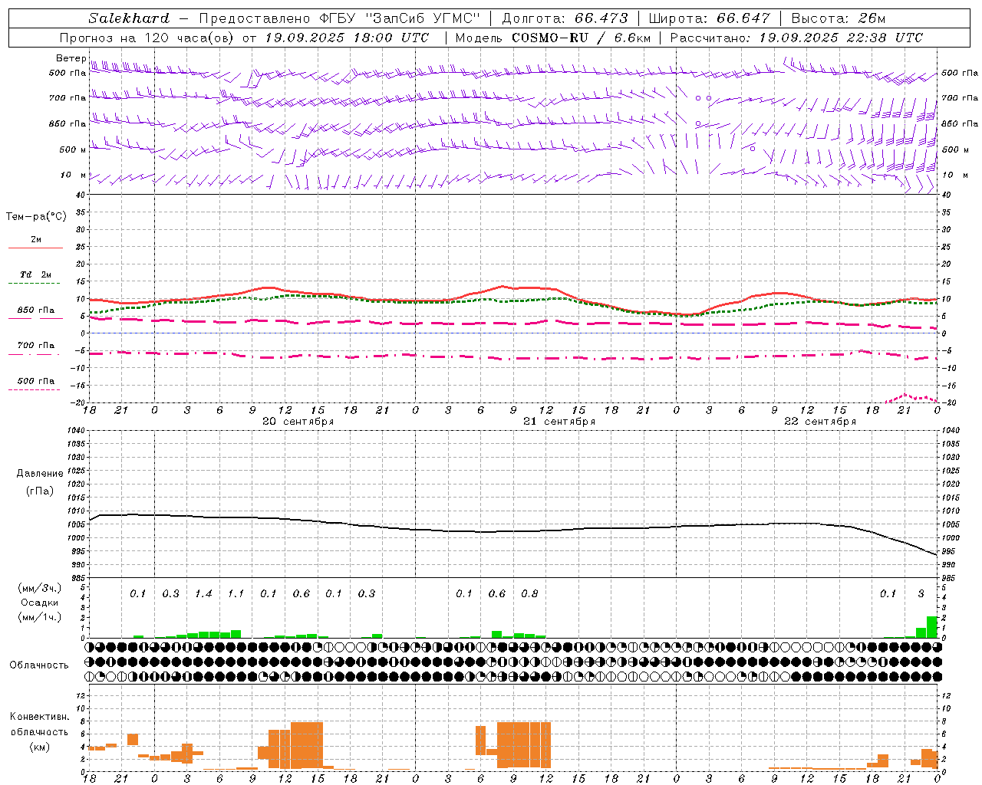Click the 700 гПа temperature legend label

(x=36, y=345)
